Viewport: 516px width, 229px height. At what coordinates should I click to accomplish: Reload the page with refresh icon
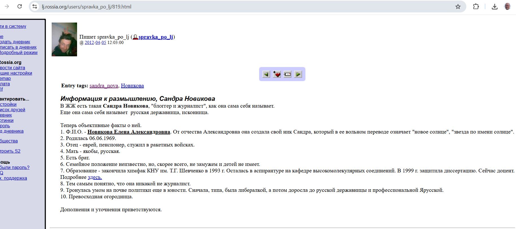click(19, 6)
